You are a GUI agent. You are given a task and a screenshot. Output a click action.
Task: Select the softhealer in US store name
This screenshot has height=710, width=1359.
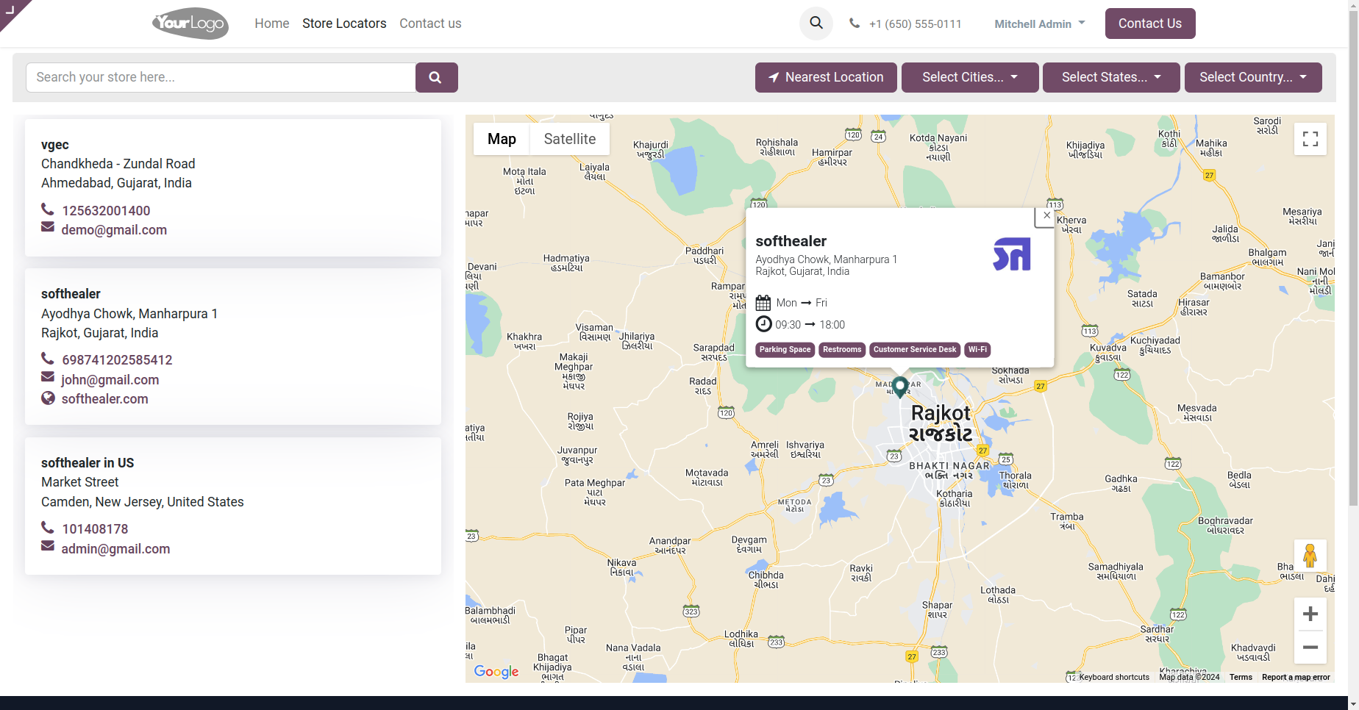(88, 463)
